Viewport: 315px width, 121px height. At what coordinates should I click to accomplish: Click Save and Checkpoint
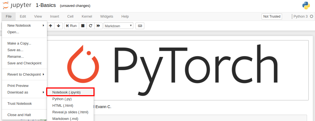(24, 63)
